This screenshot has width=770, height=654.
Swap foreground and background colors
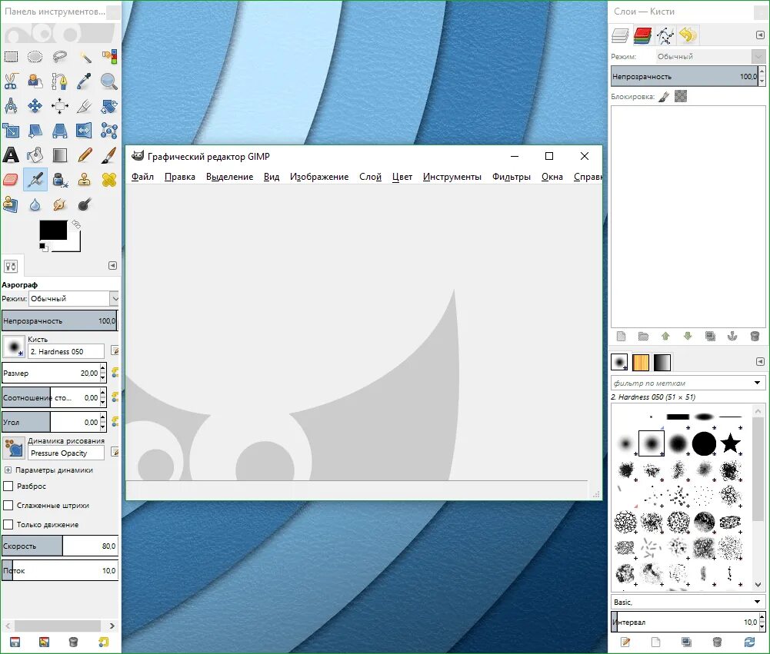tap(75, 224)
